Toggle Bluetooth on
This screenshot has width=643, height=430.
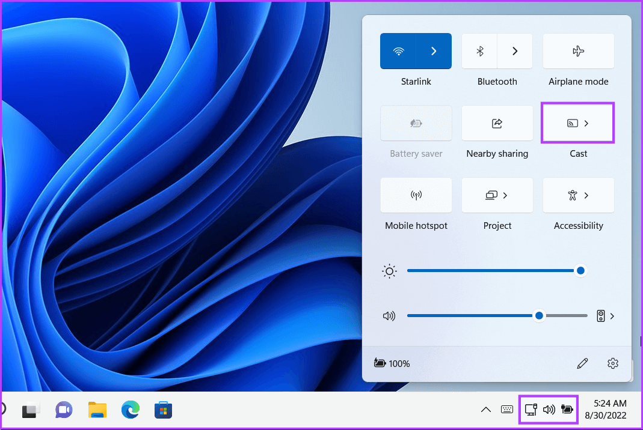479,51
